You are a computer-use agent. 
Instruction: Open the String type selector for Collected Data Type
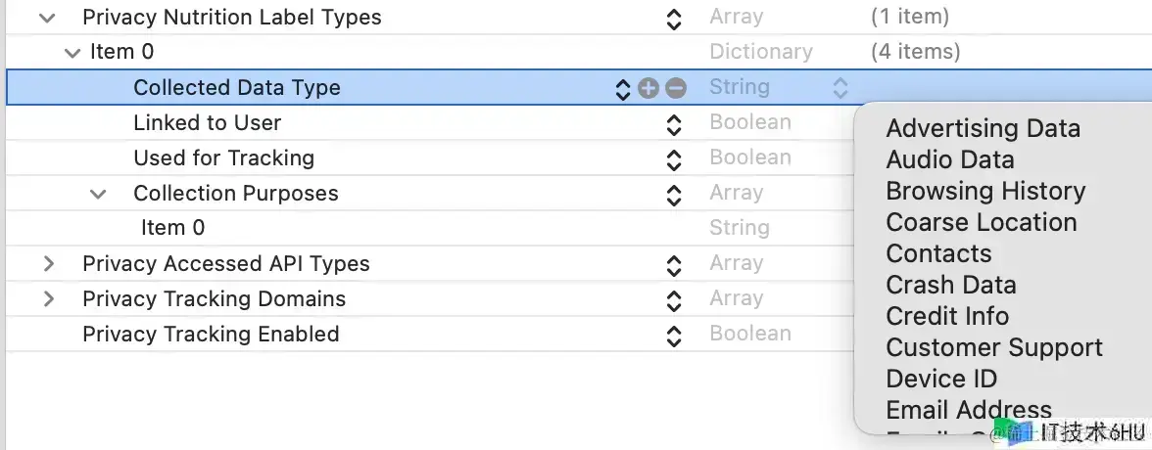[x=840, y=88]
